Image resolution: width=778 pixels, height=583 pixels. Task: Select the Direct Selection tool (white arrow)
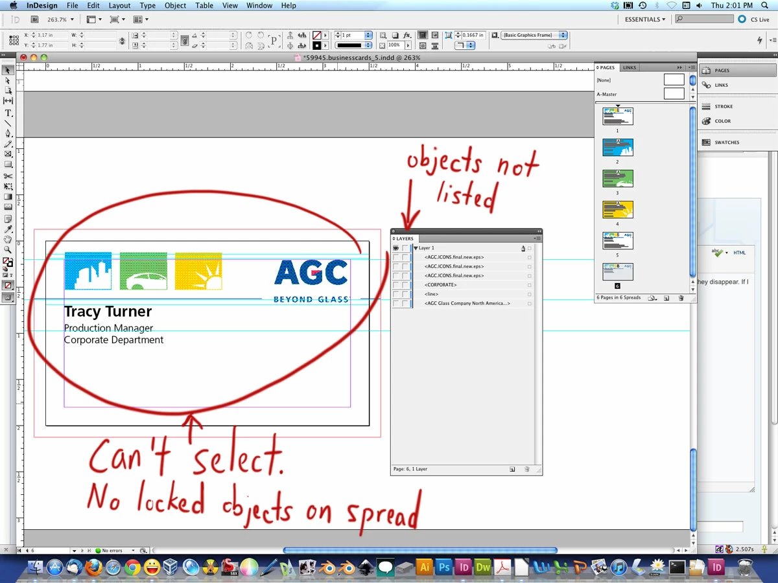pos(8,80)
